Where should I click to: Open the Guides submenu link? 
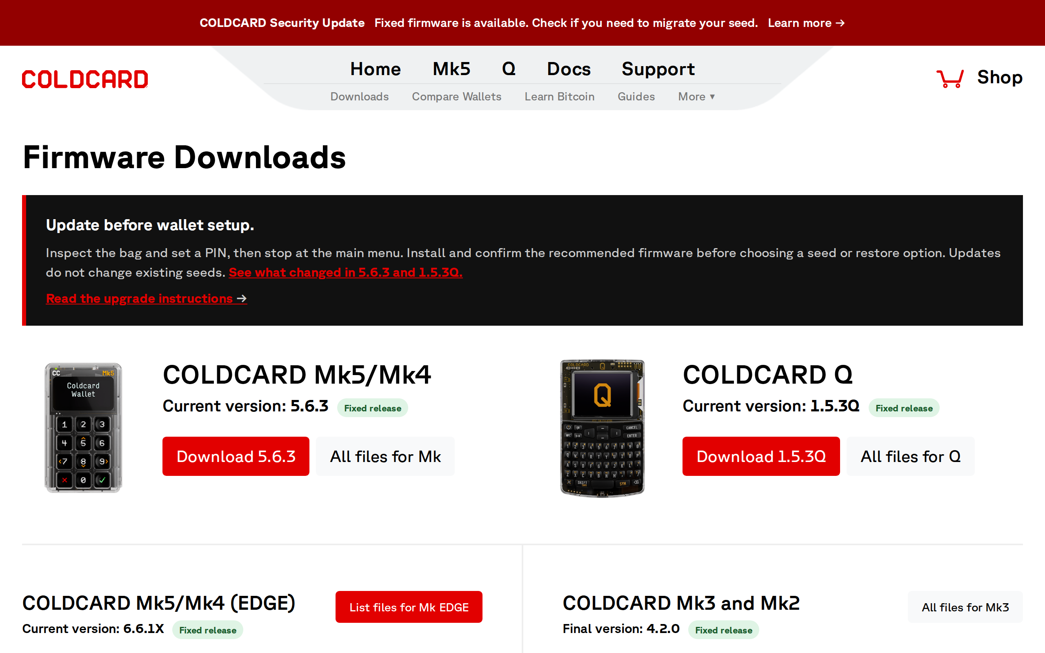click(636, 96)
